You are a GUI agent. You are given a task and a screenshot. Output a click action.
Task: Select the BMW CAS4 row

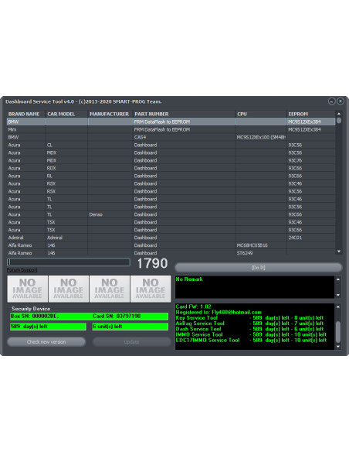pyautogui.click(x=171, y=137)
